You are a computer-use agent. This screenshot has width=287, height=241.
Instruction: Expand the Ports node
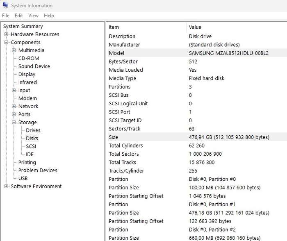pyautogui.click(x=14, y=114)
